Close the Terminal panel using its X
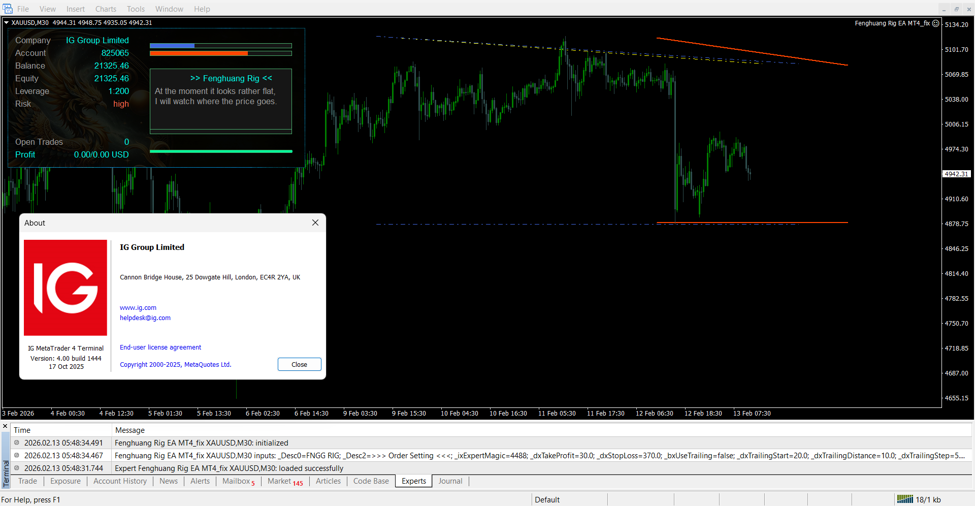Screen dimensions: 975x506 pyautogui.click(x=5, y=426)
